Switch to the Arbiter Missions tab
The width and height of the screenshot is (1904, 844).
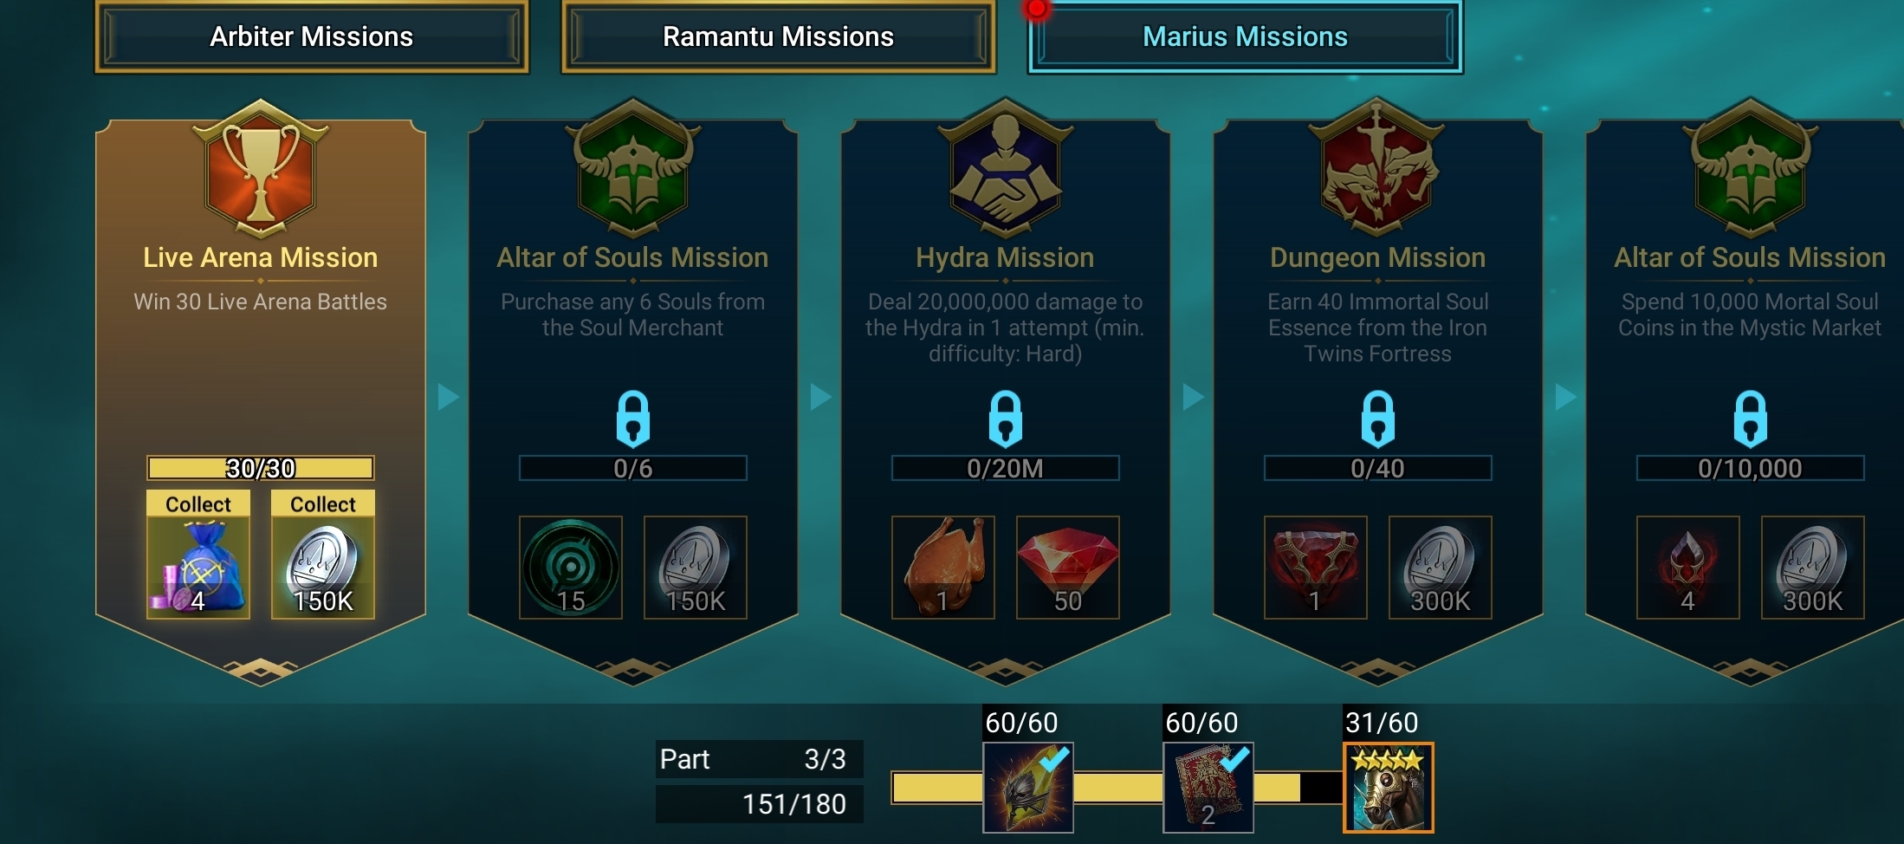pos(312,36)
